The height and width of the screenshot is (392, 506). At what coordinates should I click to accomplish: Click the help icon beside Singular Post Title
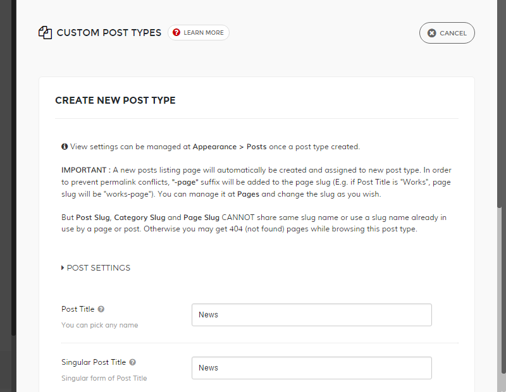(x=133, y=363)
